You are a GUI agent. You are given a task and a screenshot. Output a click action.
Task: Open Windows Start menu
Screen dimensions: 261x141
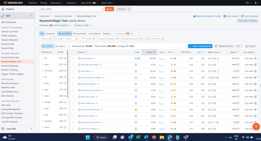(x=88, y=137)
